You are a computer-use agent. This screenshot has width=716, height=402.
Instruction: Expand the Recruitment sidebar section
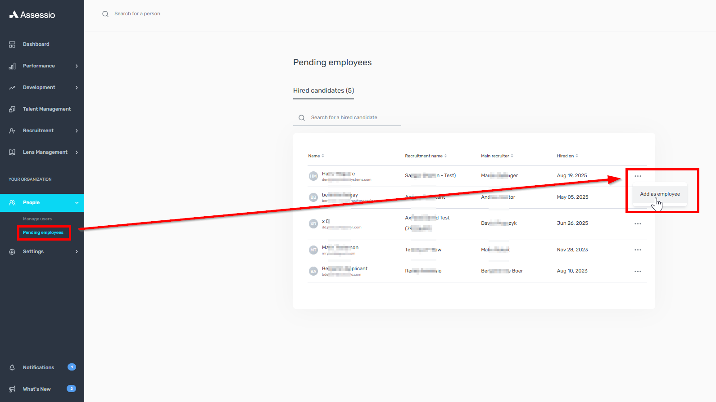(x=77, y=131)
